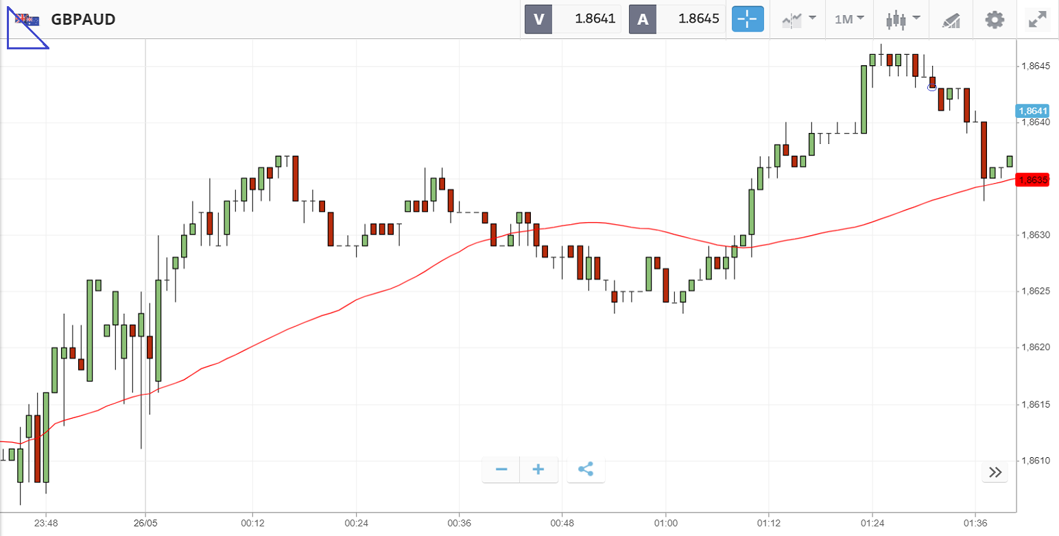Zoom out the chart with minus button
The image size is (1059, 536).
501,470
